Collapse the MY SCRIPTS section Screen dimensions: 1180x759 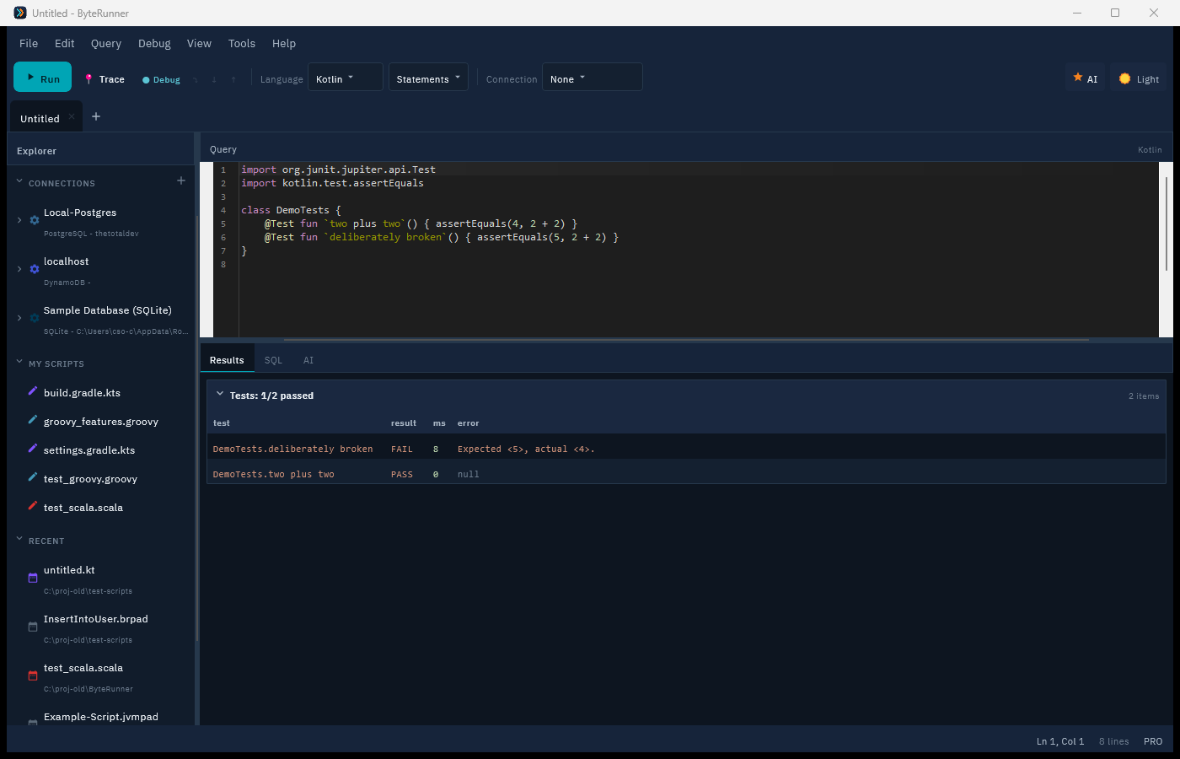pos(19,362)
